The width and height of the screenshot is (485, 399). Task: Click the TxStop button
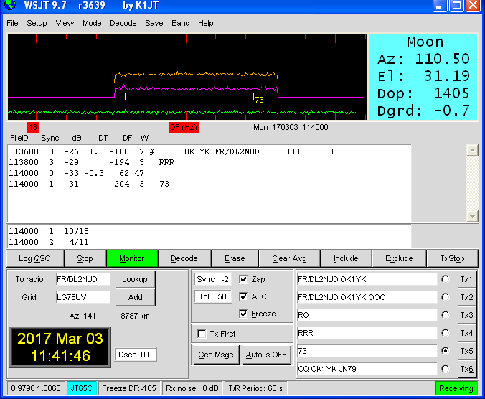tap(452, 258)
